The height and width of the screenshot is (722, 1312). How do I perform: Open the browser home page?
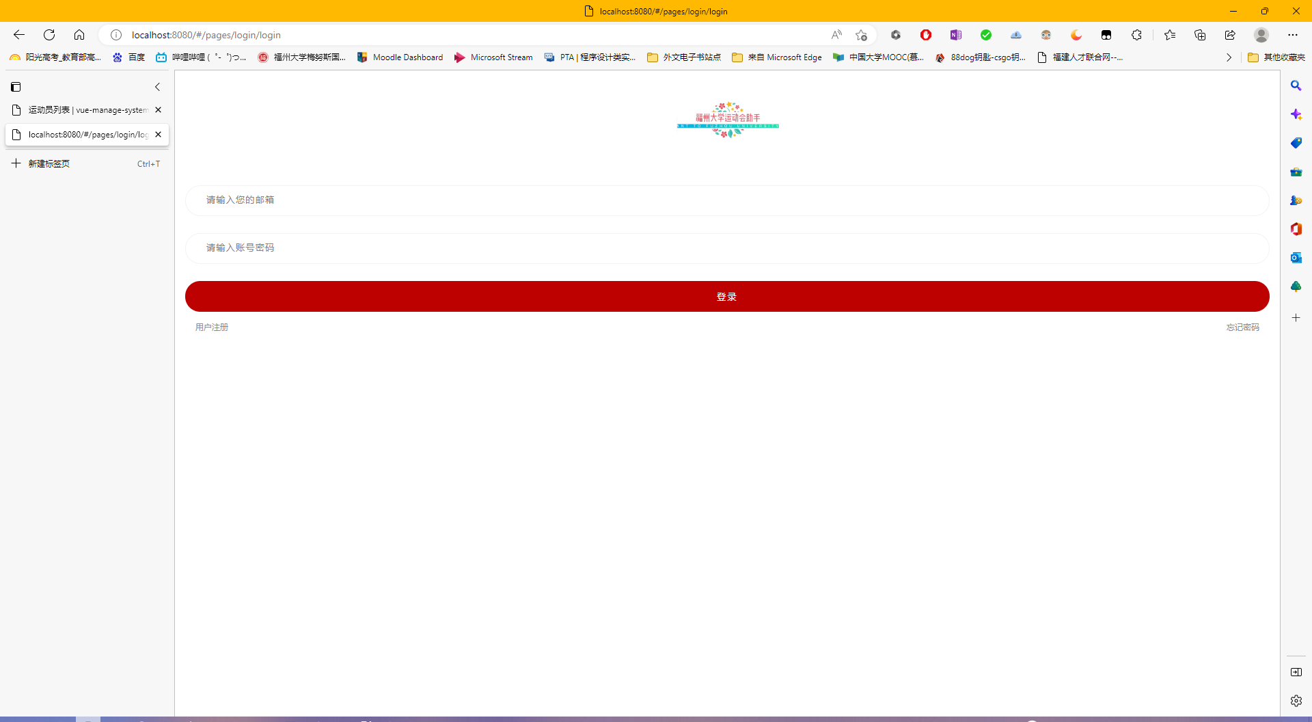pyautogui.click(x=79, y=35)
